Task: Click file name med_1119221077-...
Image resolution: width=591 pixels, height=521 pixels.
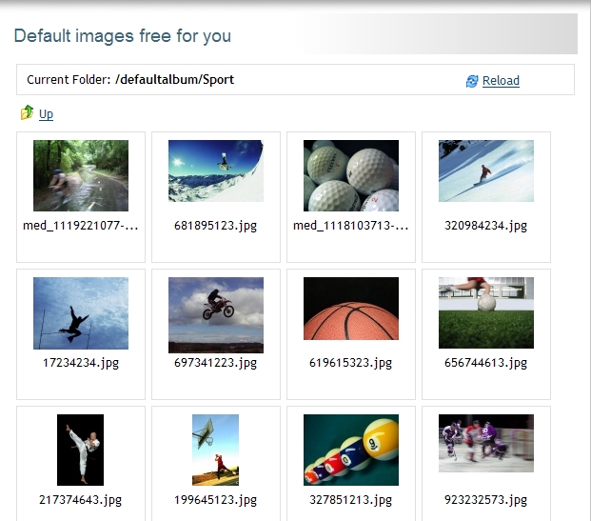Action: (81, 226)
